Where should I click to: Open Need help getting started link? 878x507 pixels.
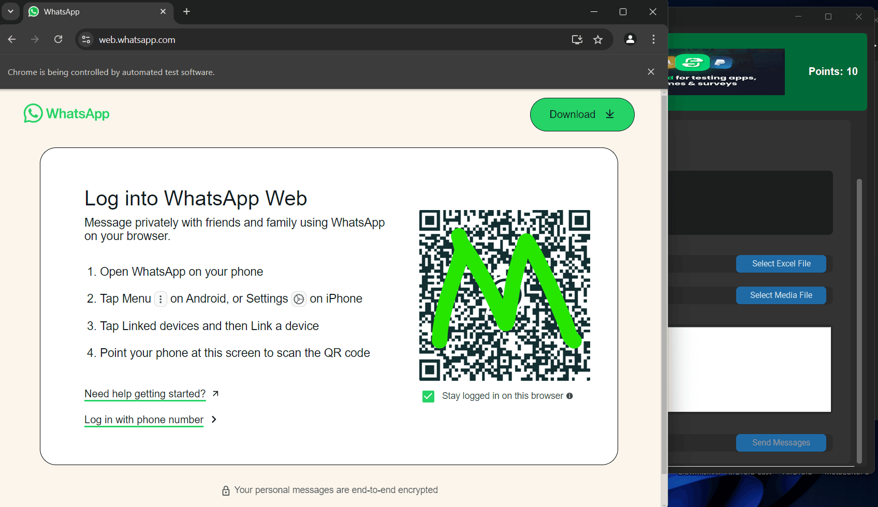(x=145, y=394)
